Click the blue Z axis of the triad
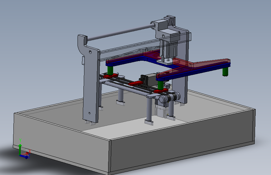 click(x=24, y=156)
